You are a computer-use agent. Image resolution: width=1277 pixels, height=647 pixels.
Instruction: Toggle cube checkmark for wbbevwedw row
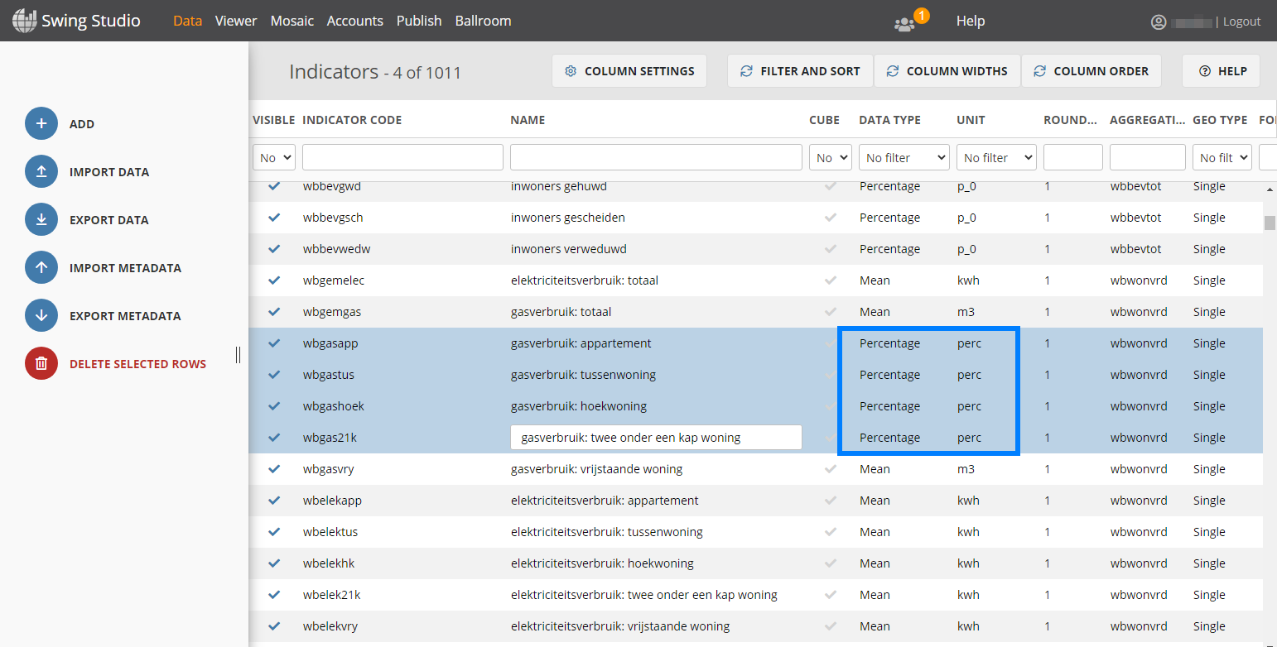[831, 249]
